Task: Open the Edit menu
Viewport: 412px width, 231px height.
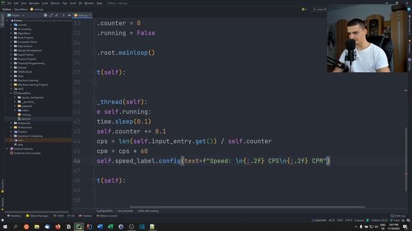Action: tap(16, 3)
